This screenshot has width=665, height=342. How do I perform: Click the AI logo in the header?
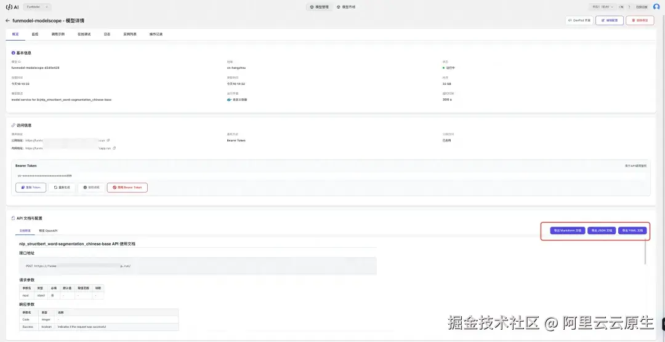pos(12,7)
